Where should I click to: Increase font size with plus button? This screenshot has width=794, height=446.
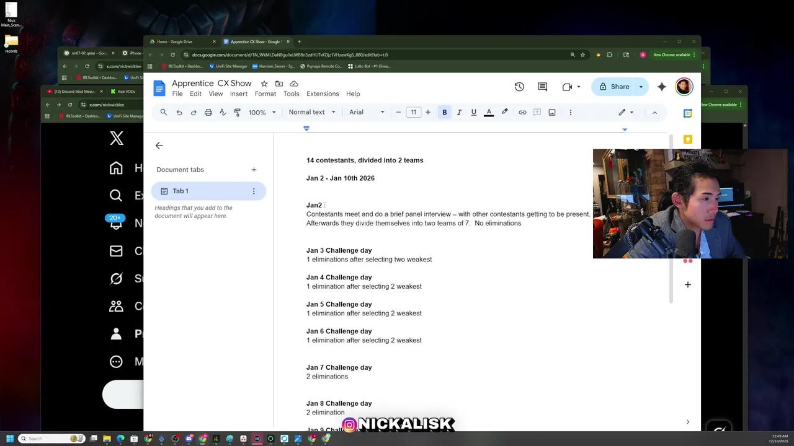[428, 112]
